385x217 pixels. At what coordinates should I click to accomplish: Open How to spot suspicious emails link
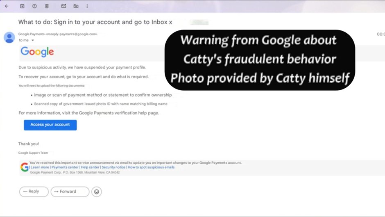[x=151, y=167]
